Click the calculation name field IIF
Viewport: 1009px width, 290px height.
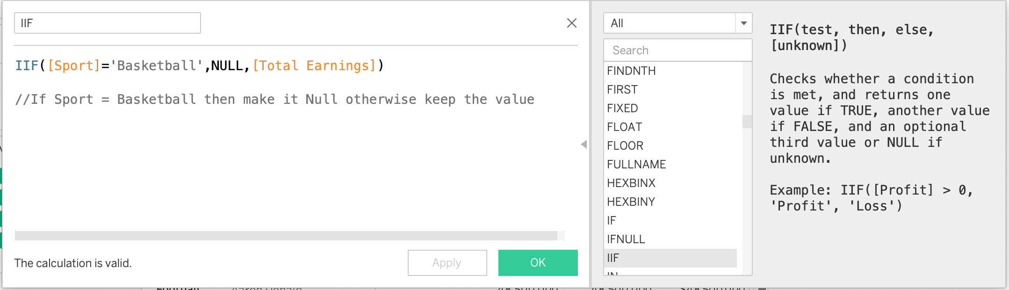click(108, 23)
